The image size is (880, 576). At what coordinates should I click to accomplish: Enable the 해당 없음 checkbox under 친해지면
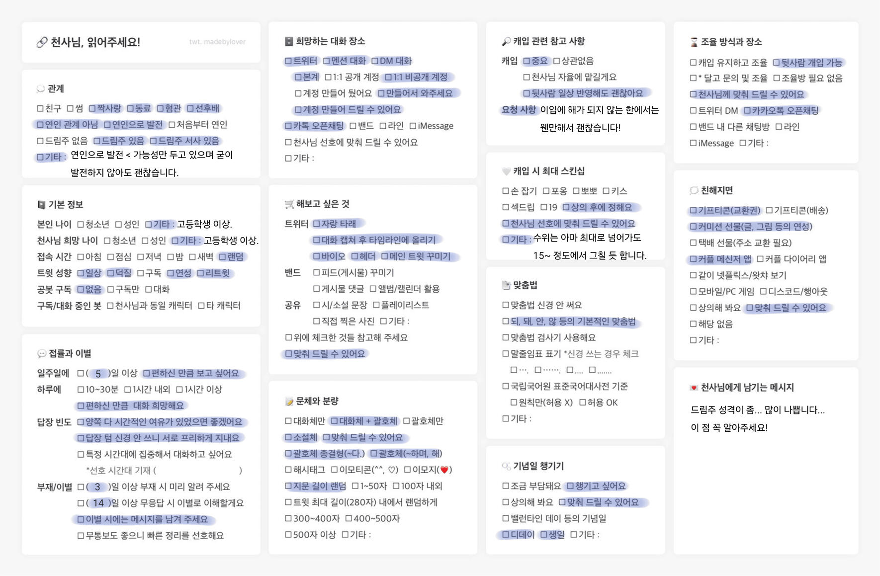[693, 324]
